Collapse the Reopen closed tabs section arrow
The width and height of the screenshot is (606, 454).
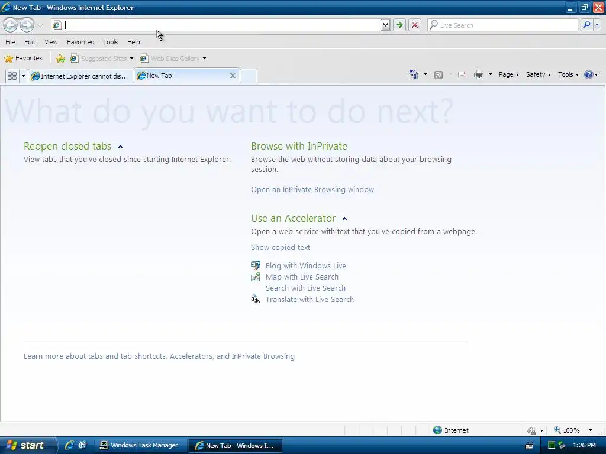[x=120, y=147]
